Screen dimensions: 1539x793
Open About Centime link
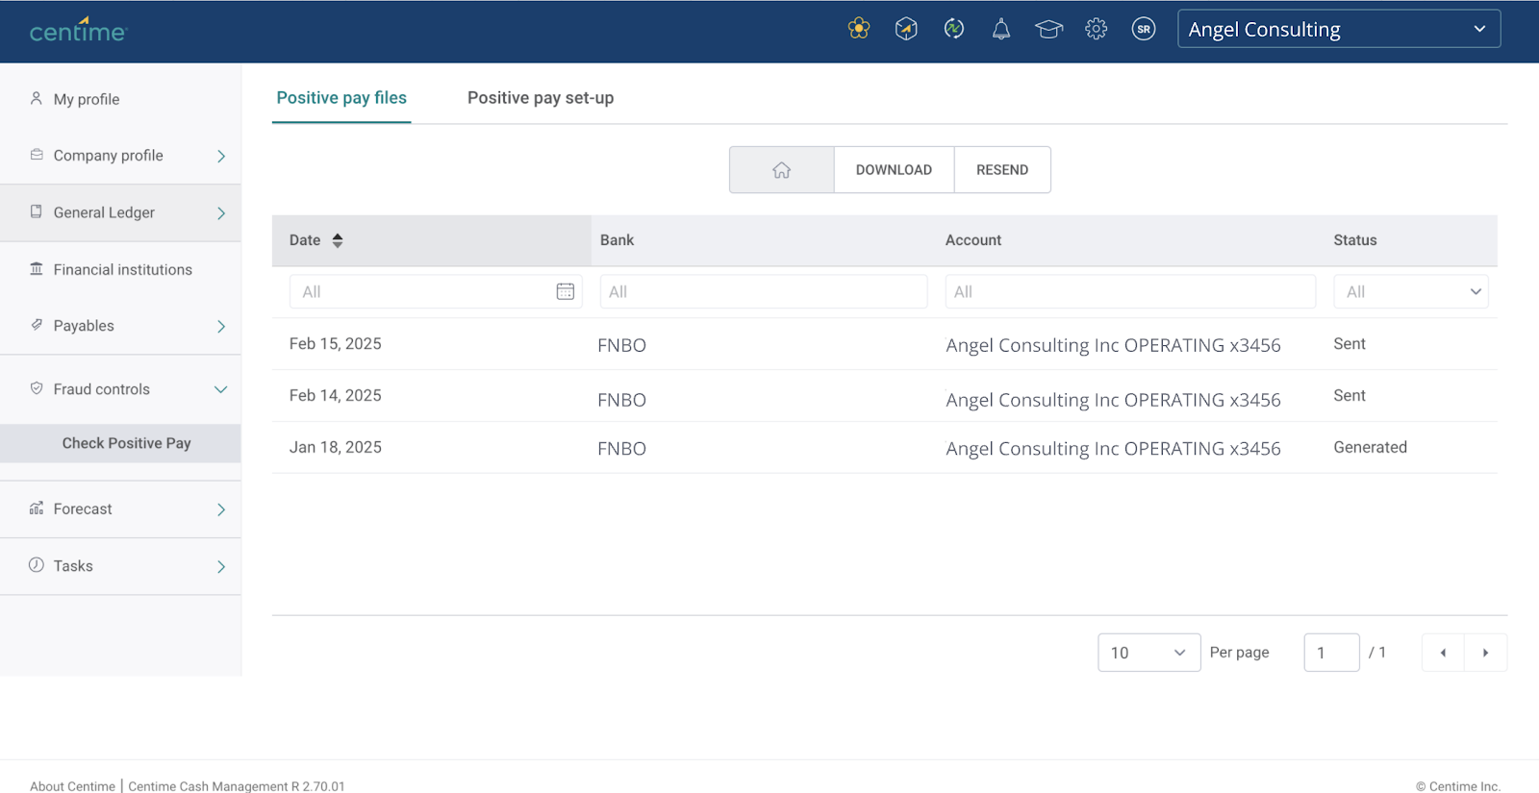(72, 786)
